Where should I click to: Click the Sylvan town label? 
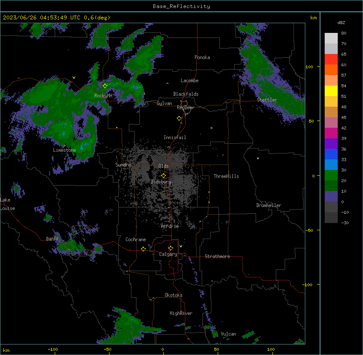pyautogui.click(x=164, y=103)
